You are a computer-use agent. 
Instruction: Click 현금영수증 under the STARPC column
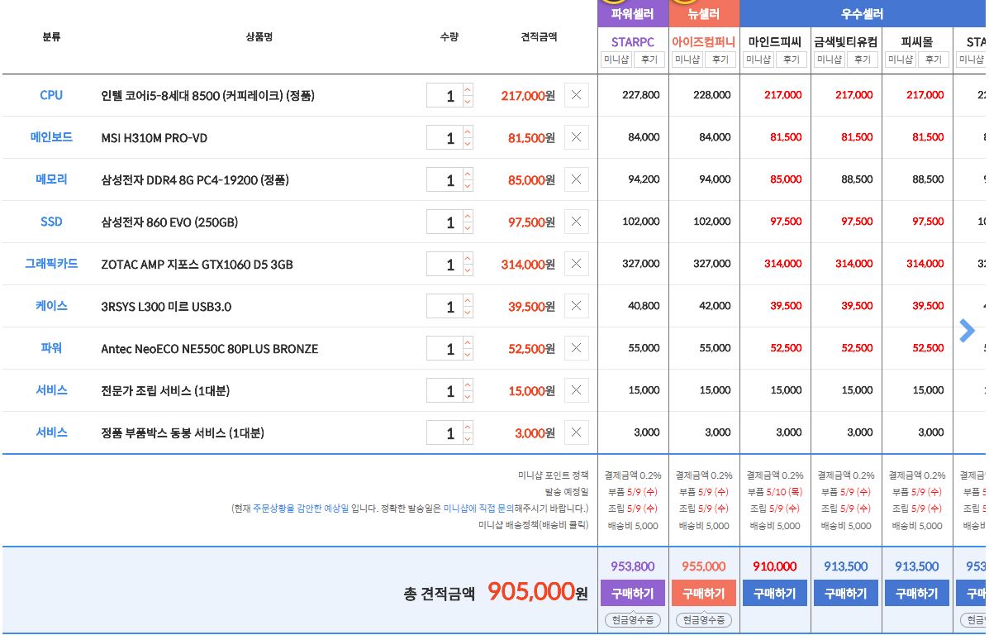tap(633, 620)
